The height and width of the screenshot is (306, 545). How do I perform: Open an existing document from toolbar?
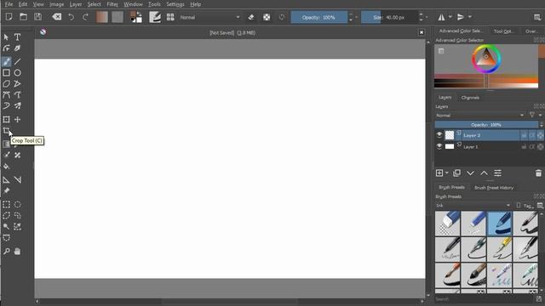tap(23, 17)
